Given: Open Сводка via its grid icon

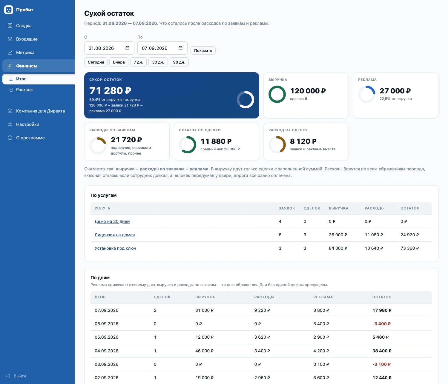Looking at the screenshot, I should [10, 26].
